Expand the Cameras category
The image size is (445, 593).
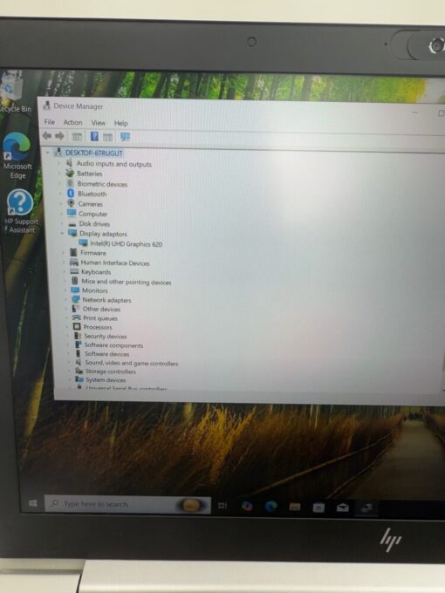click(x=61, y=203)
